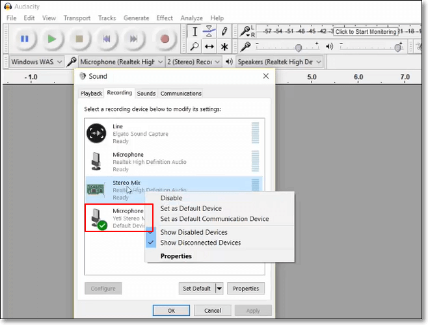Select Disable from the context menu

pos(171,198)
